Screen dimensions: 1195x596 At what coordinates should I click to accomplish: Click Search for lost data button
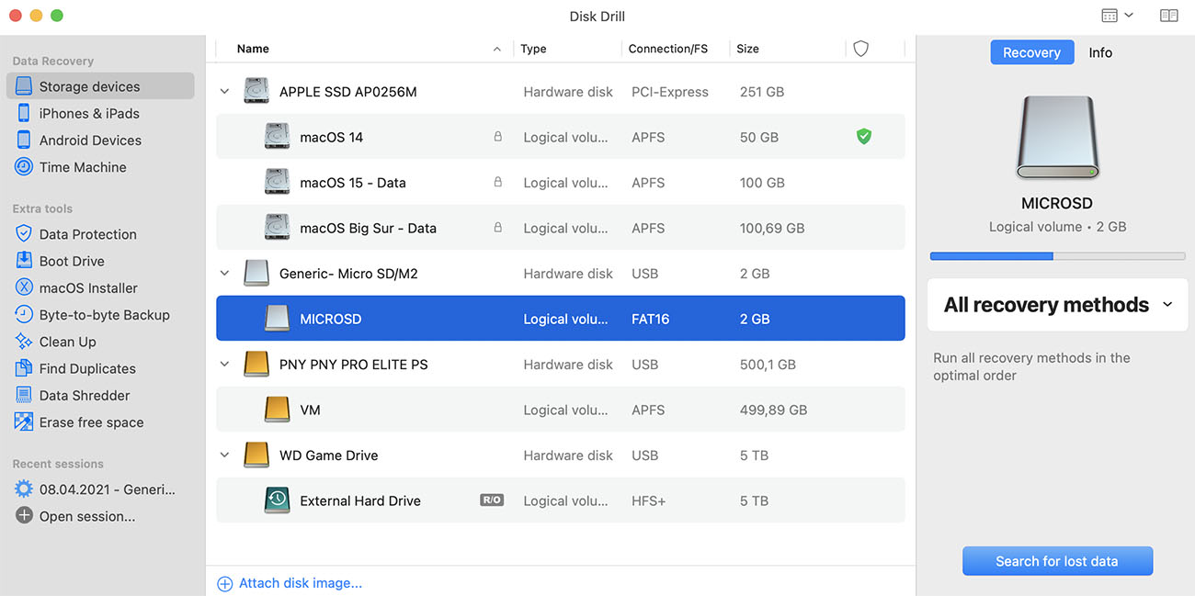pyautogui.click(x=1057, y=561)
